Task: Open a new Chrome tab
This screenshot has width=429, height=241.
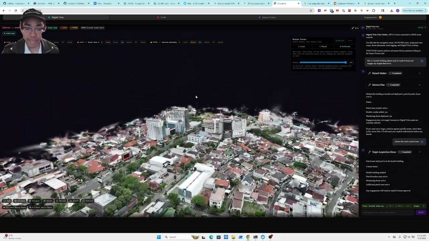Action: [394, 3]
